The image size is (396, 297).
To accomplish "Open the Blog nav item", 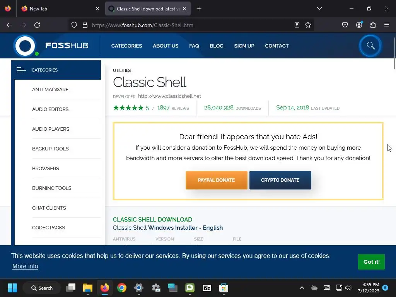I will pyautogui.click(x=217, y=46).
